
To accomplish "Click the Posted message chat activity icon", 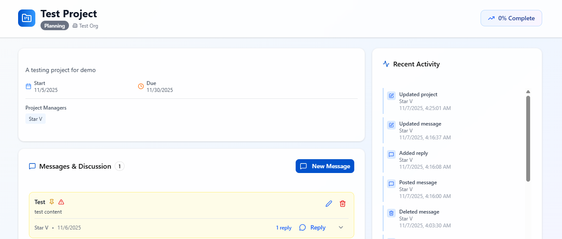I will (x=391, y=184).
